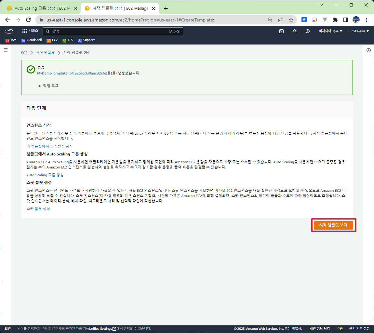Click 이 템플릿에서 인스턴스 시작 link

pos(49,146)
